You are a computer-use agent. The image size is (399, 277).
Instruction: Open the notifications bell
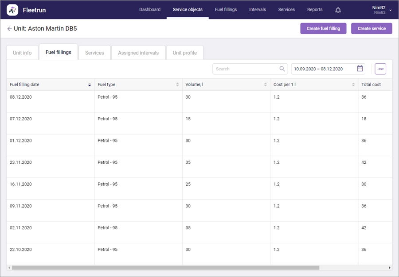point(338,10)
